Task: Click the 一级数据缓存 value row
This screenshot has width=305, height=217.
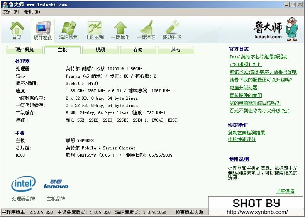Action: click(x=102, y=98)
